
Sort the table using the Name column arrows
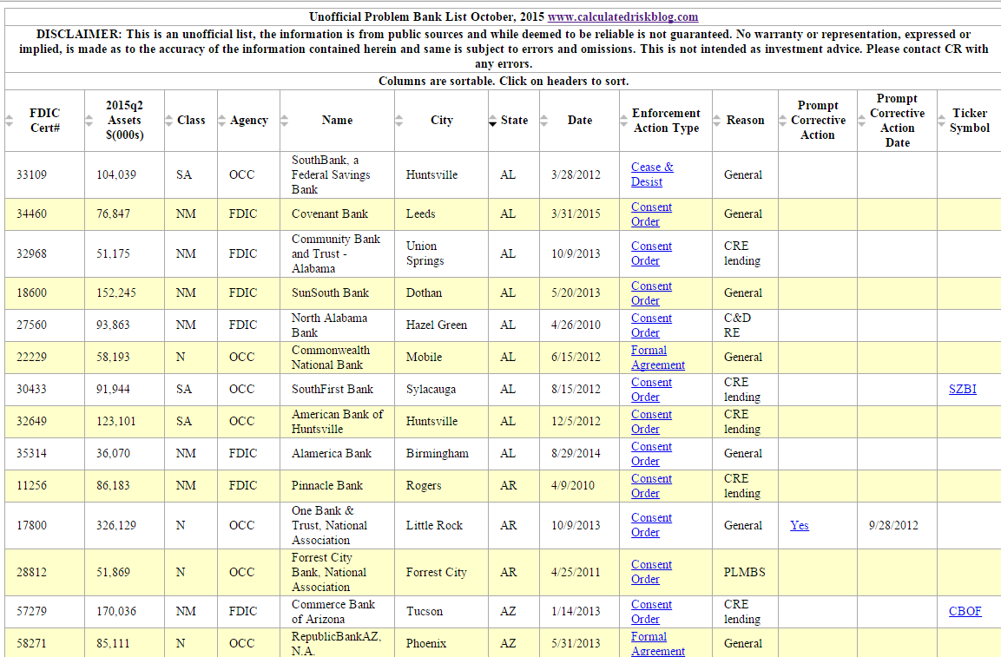(x=284, y=121)
